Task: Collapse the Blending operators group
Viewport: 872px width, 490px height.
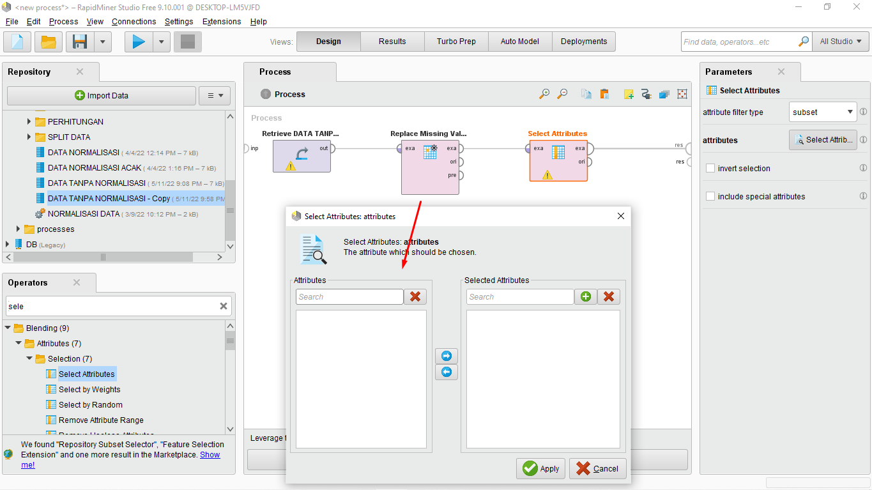Action: [x=8, y=328]
